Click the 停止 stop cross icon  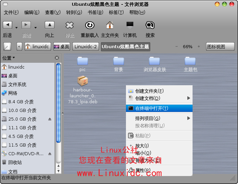pos(69,25)
